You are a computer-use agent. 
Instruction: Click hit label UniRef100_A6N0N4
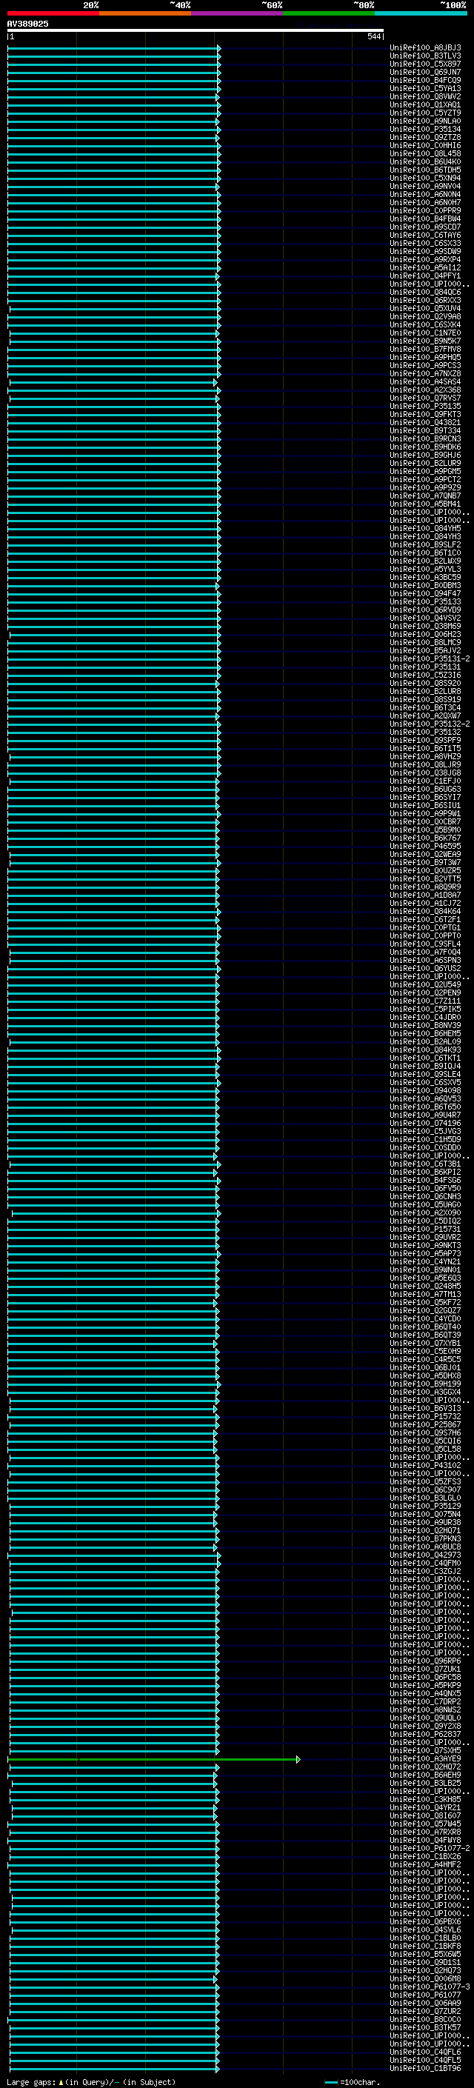pyautogui.click(x=424, y=195)
